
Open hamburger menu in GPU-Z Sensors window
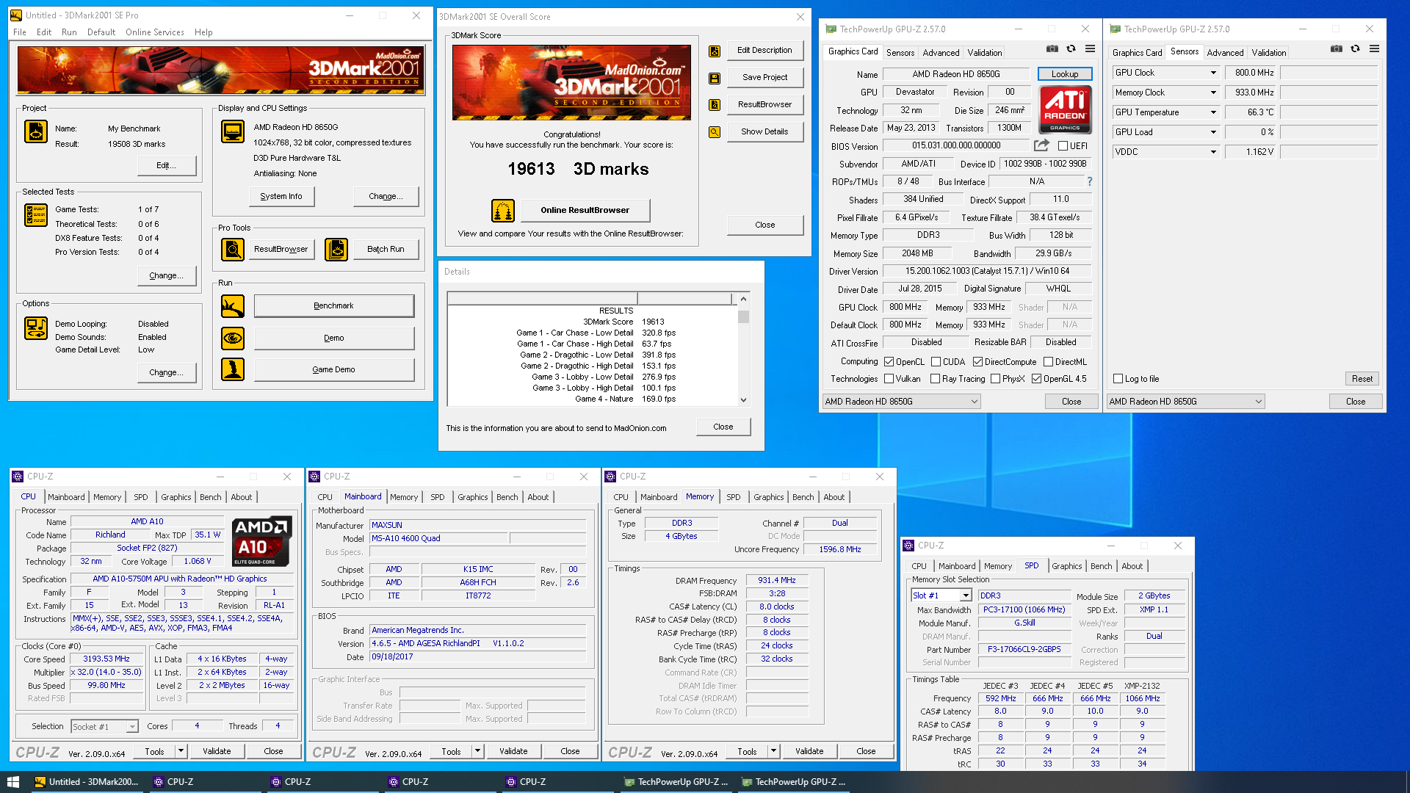coord(1375,49)
